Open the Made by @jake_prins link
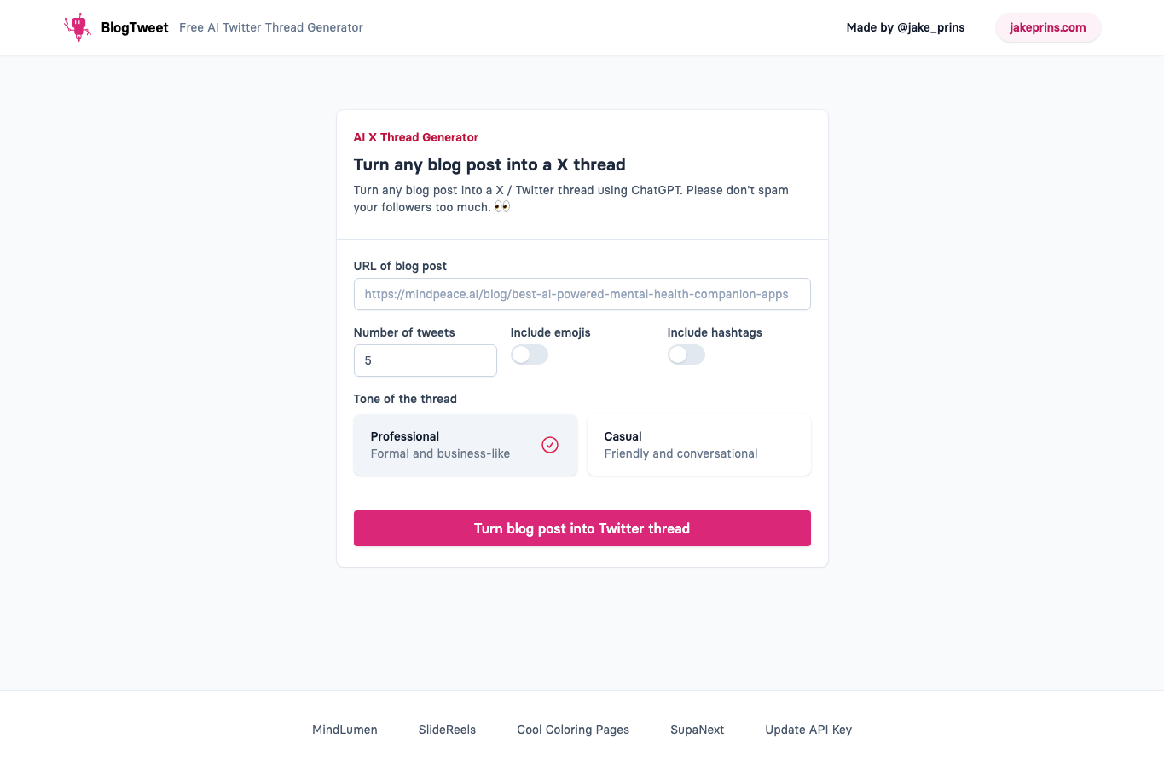The image size is (1164, 767). pos(906,27)
